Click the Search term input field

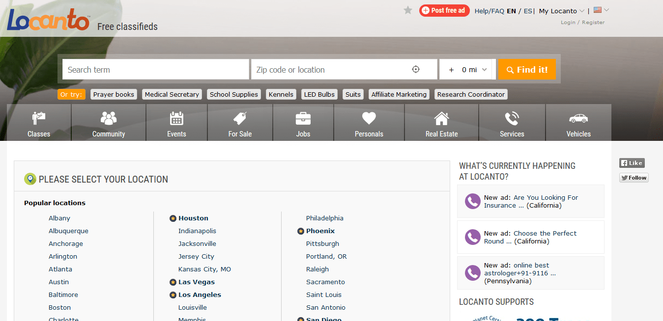[156, 70]
